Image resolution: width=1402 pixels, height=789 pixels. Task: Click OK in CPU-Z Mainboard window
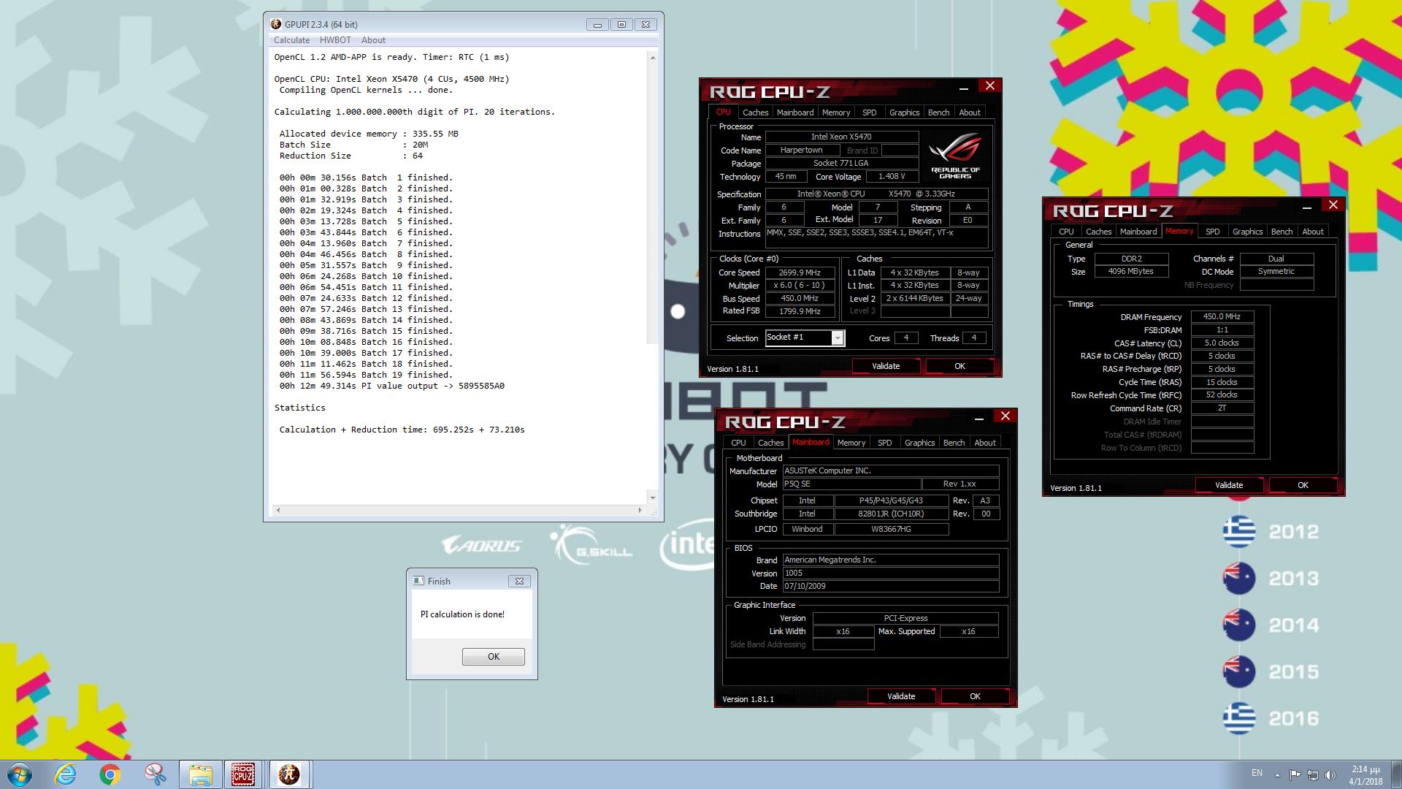[x=975, y=696]
